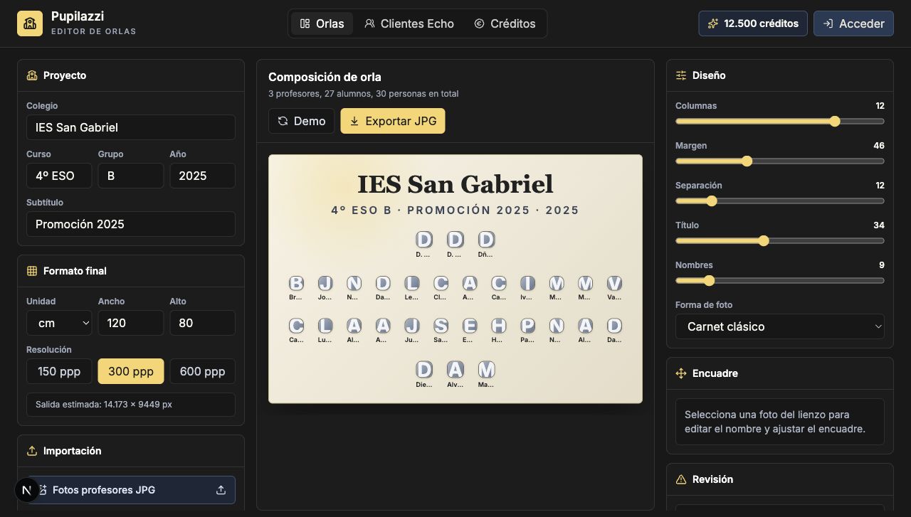
Task: Click Exportar JPG button
Action: [393, 121]
